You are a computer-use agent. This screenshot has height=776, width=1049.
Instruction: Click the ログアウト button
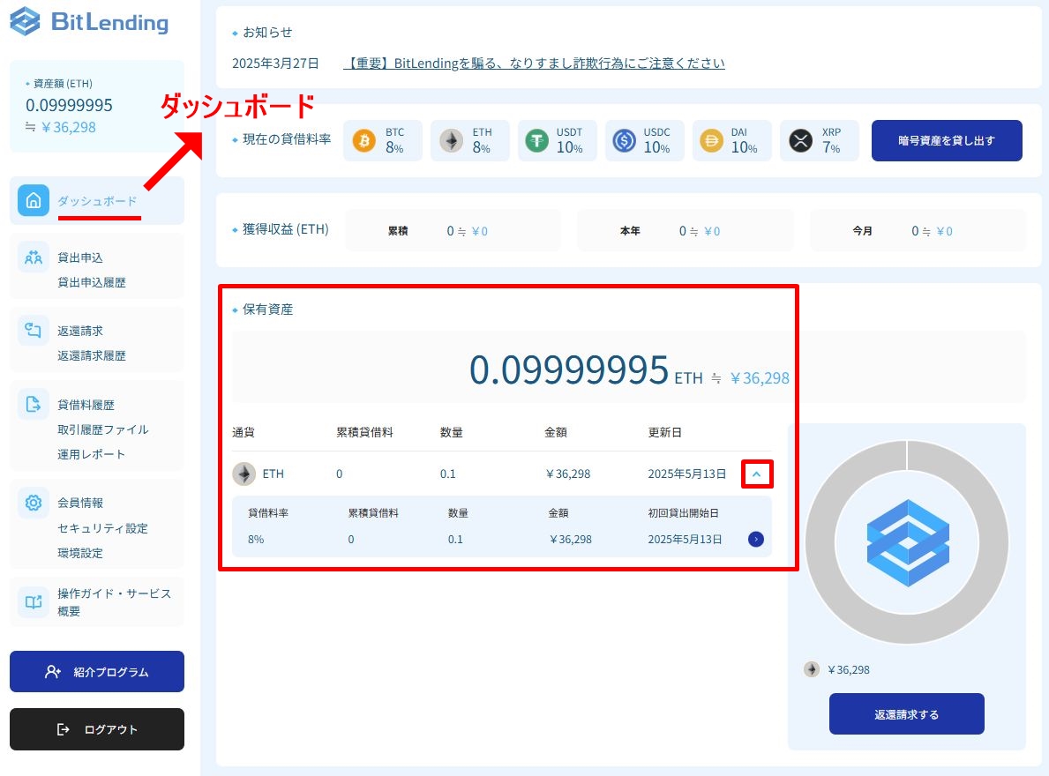click(x=97, y=729)
